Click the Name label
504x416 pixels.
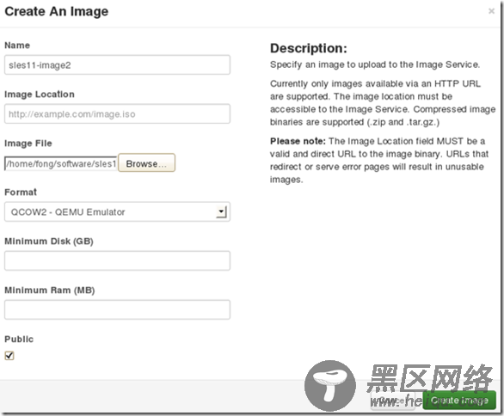17,46
